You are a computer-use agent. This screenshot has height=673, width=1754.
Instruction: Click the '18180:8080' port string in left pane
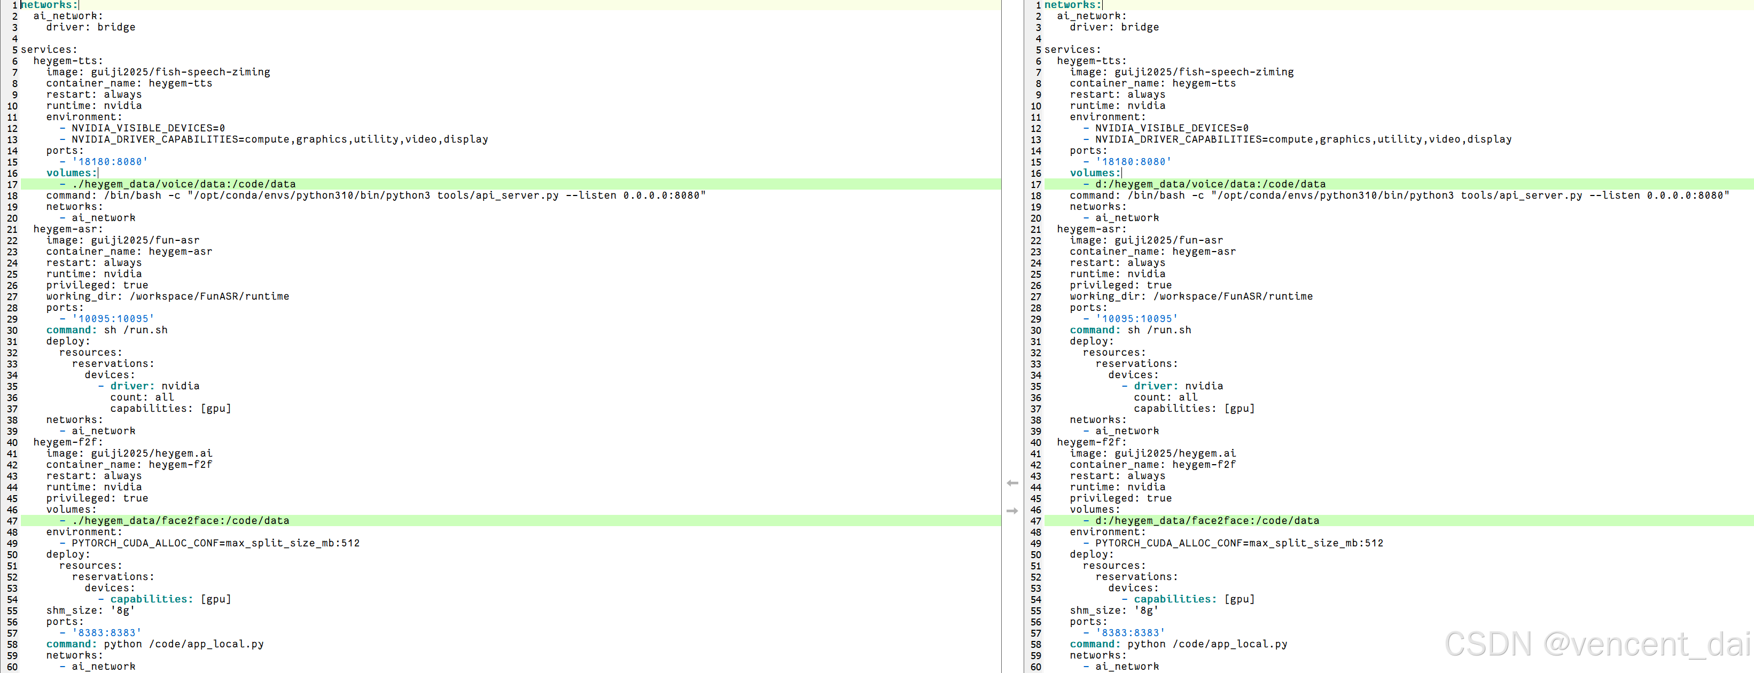point(110,162)
